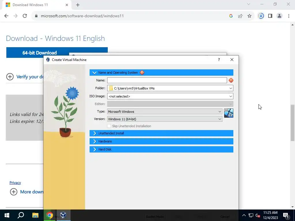Focus the Name text field
This screenshot has height=221, width=295.
167,80
